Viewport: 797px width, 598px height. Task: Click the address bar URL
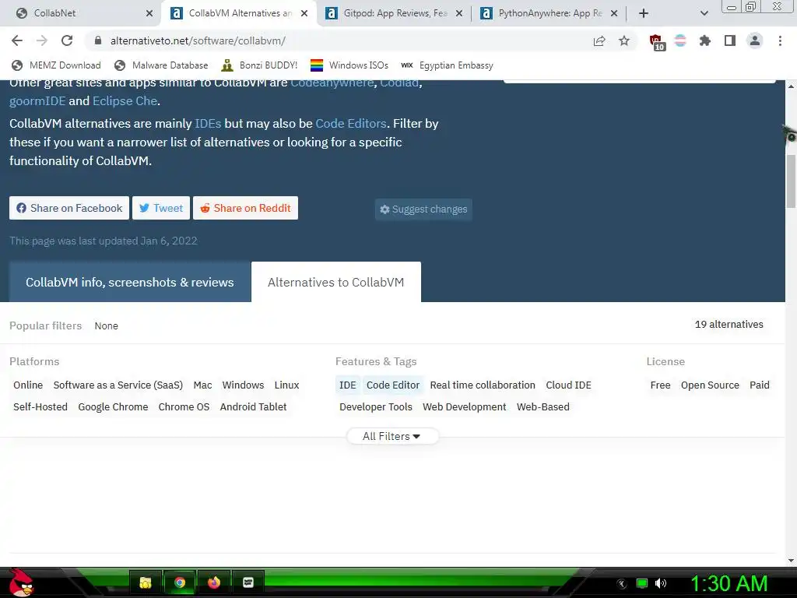tap(198, 40)
